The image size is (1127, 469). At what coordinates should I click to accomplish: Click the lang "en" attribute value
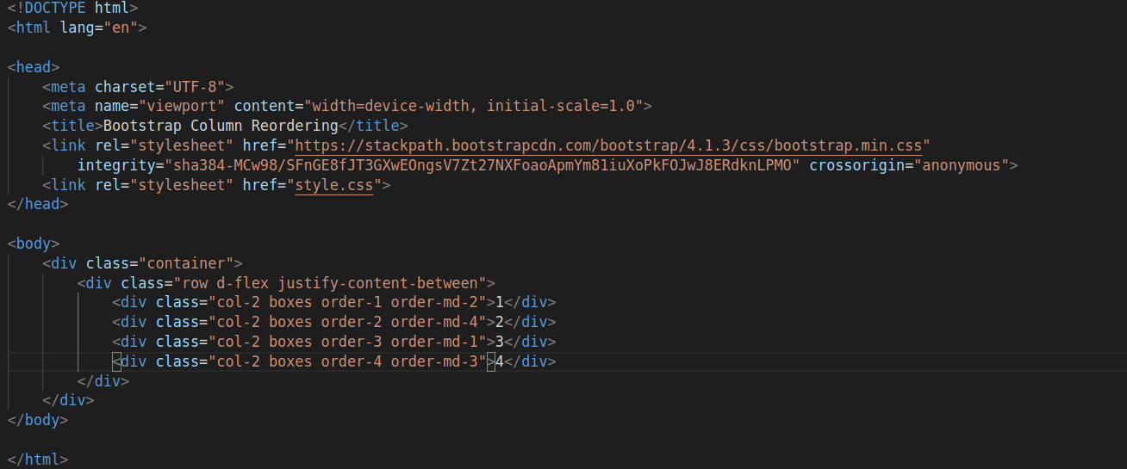[x=125, y=27]
